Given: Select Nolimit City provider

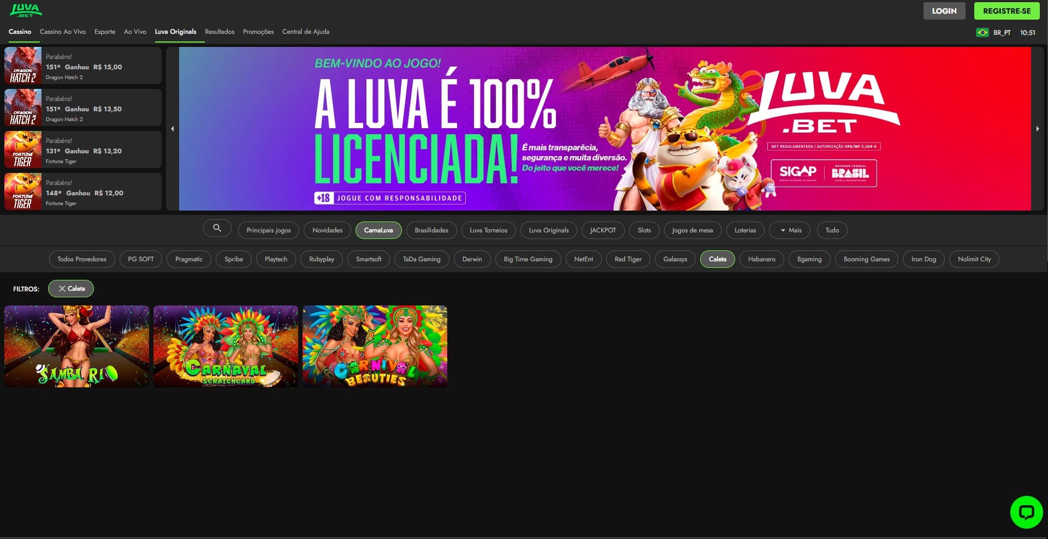Looking at the screenshot, I should click(x=974, y=259).
